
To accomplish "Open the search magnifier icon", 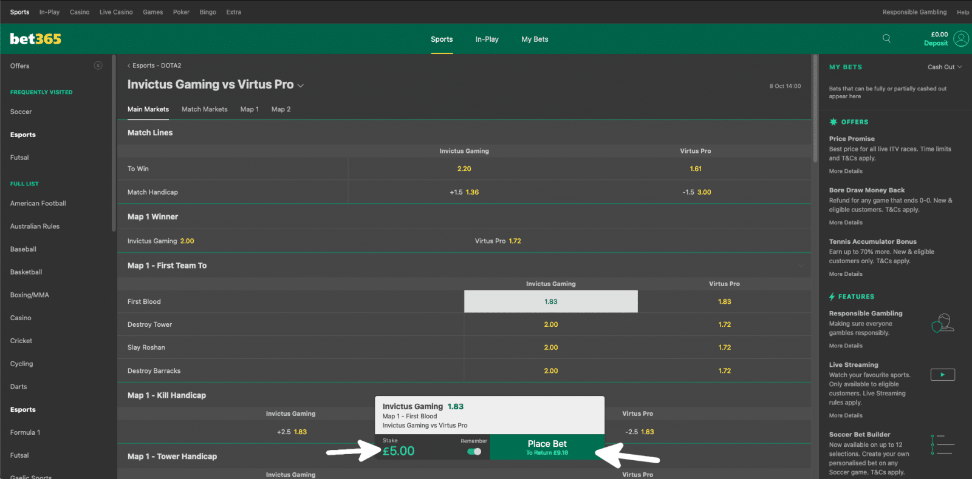I will (886, 38).
